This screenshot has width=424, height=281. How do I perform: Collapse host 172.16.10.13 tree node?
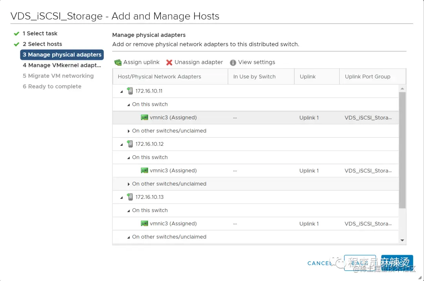click(x=122, y=198)
